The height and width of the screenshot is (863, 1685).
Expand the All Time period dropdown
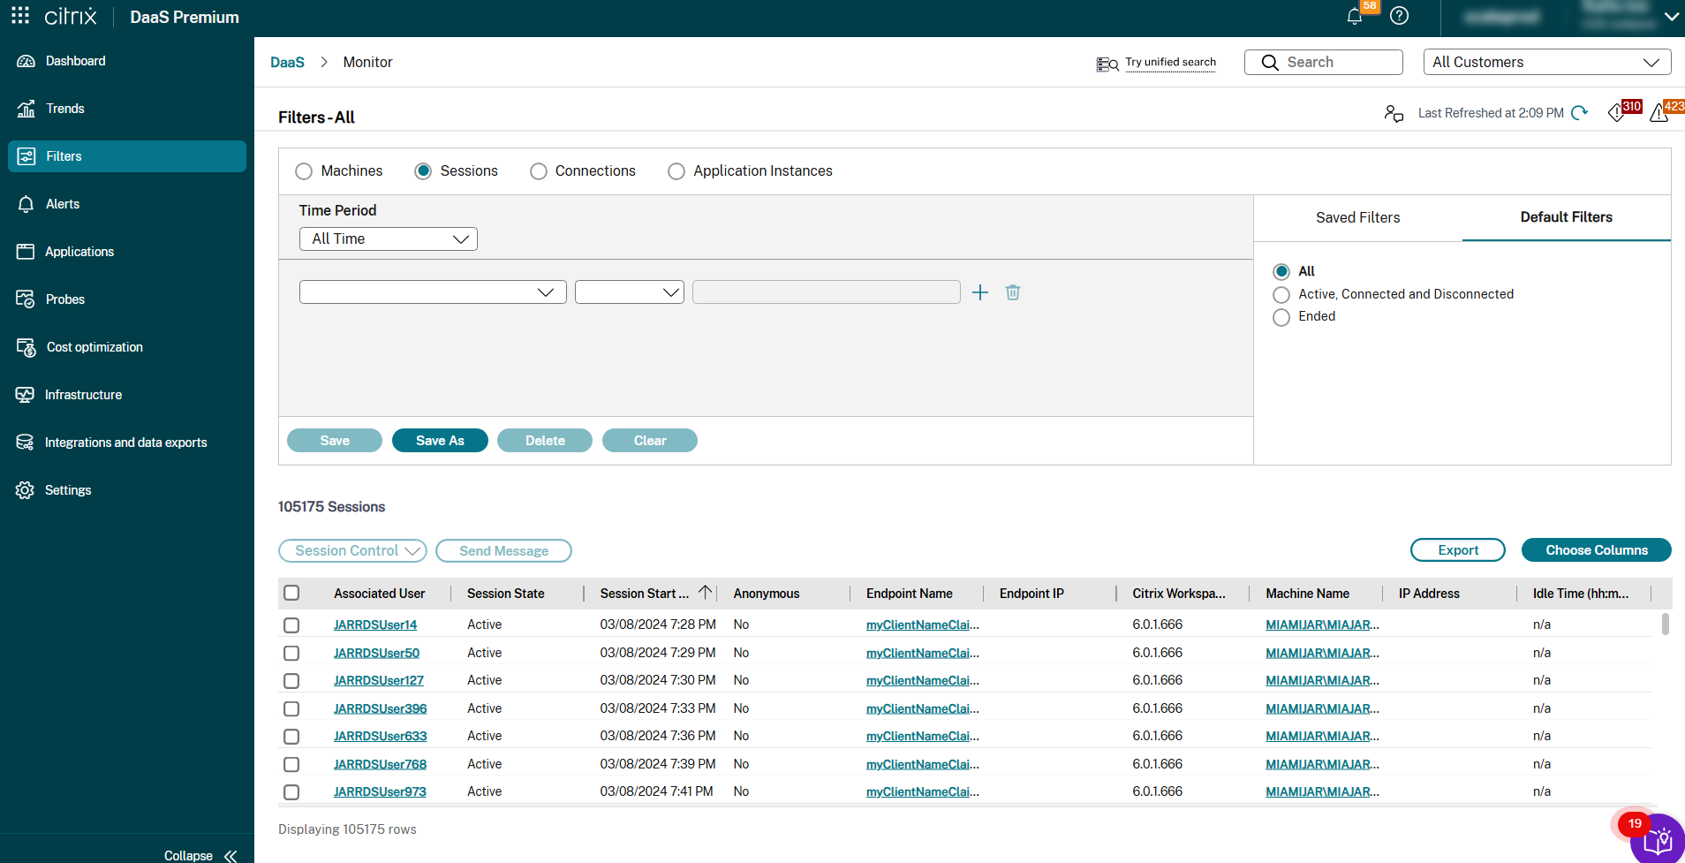pyautogui.click(x=389, y=239)
